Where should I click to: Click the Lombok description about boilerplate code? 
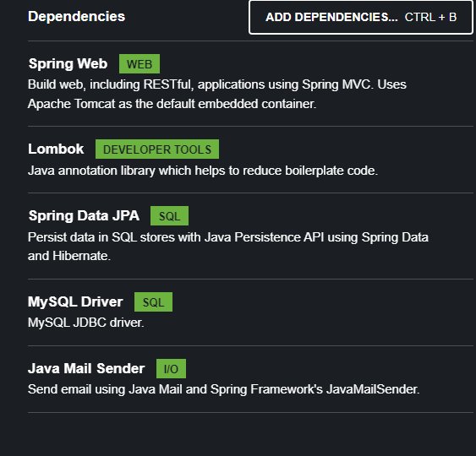[x=203, y=171]
